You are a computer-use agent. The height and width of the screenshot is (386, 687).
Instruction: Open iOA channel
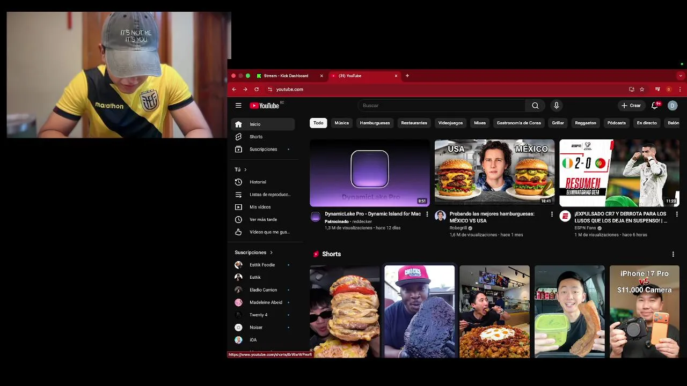(x=263, y=340)
